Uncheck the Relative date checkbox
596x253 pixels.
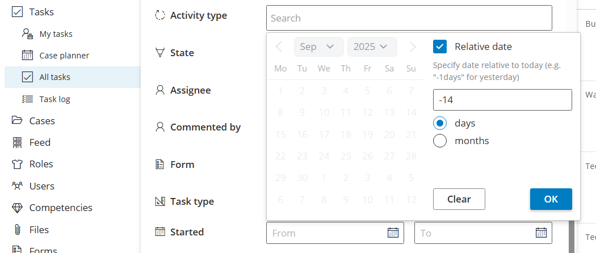point(440,47)
